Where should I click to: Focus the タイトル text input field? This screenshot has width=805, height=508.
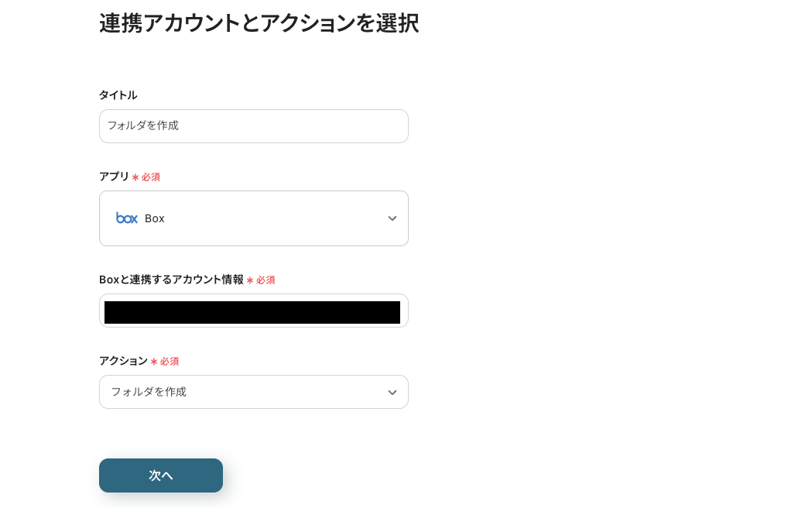pos(254,126)
